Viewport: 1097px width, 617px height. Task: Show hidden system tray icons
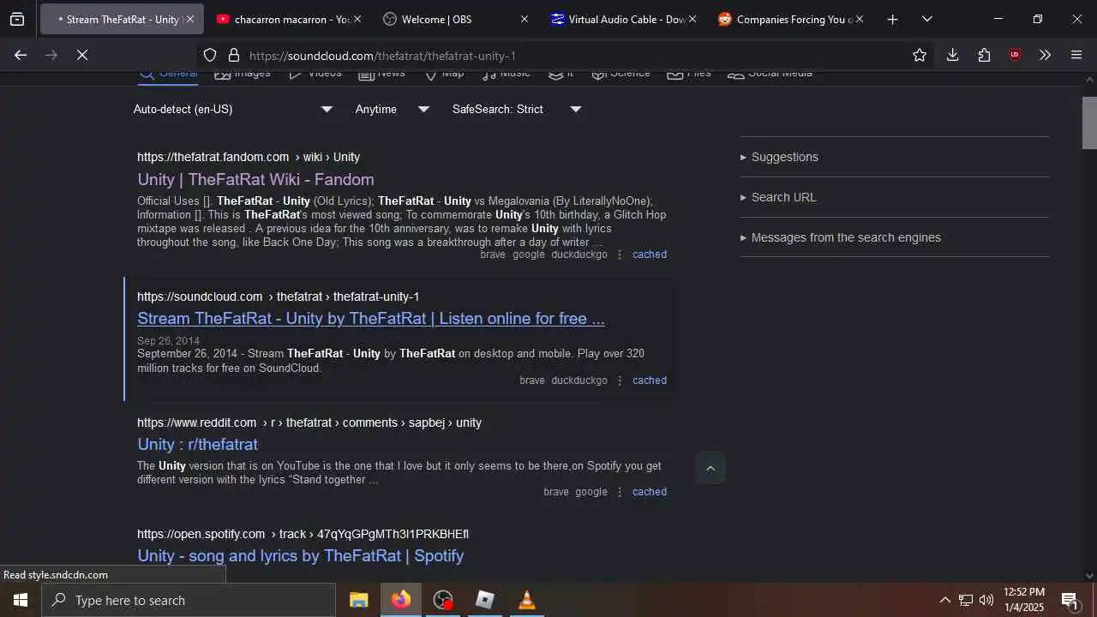point(944,600)
